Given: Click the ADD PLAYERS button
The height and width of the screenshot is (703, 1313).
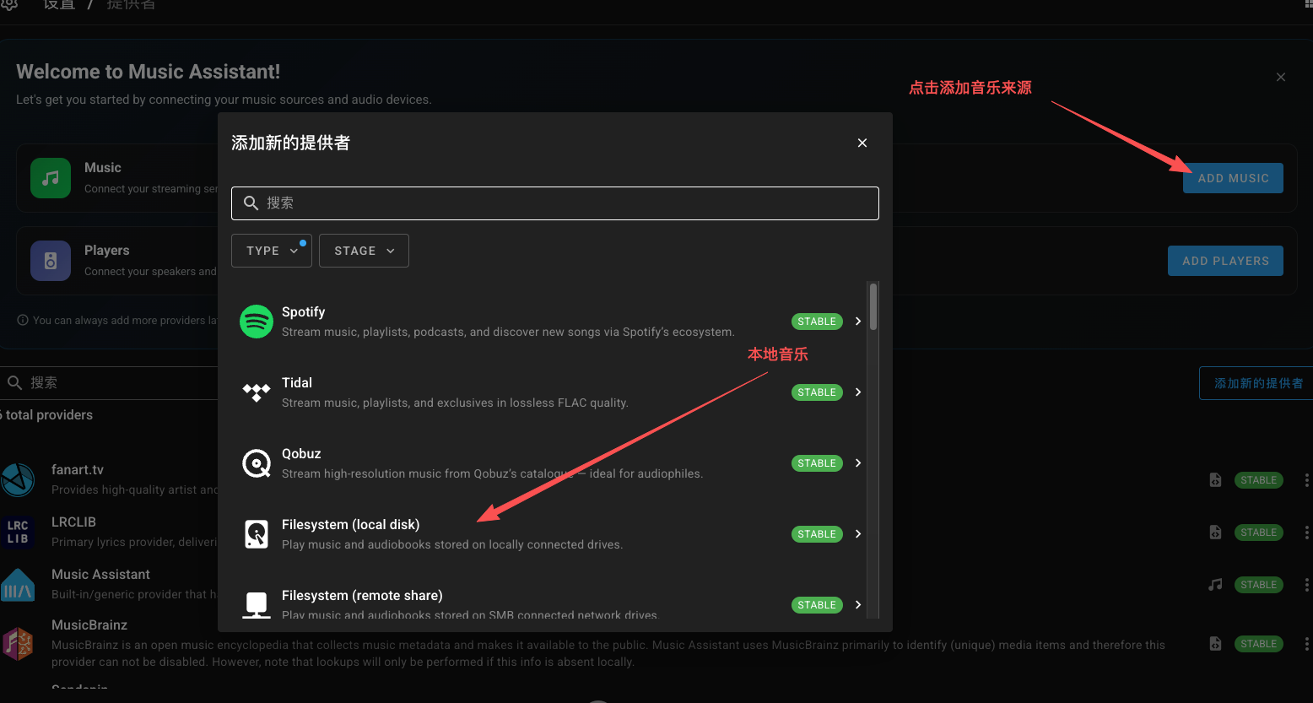Looking at the screenshot, I should (x=1225, y=261).
